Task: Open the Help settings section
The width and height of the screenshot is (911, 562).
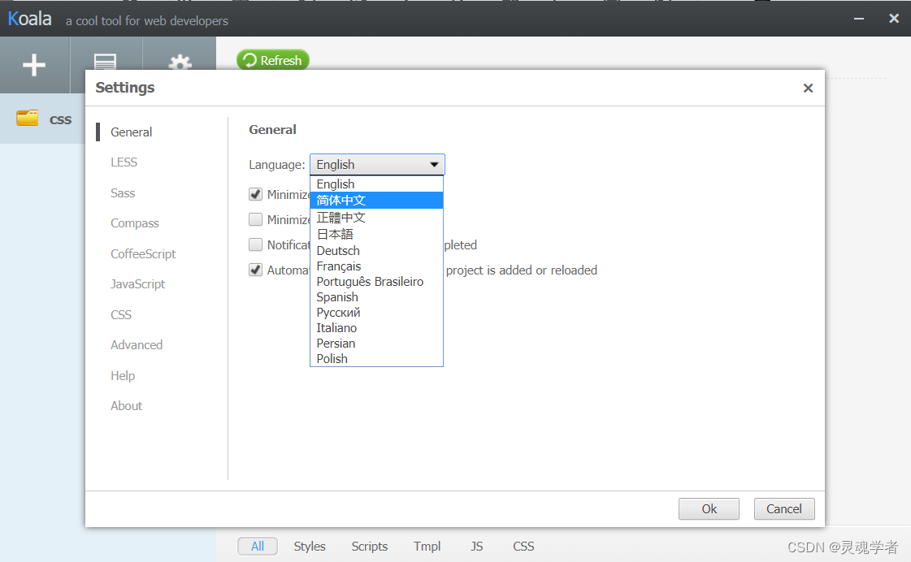Action: coord(123,376)
